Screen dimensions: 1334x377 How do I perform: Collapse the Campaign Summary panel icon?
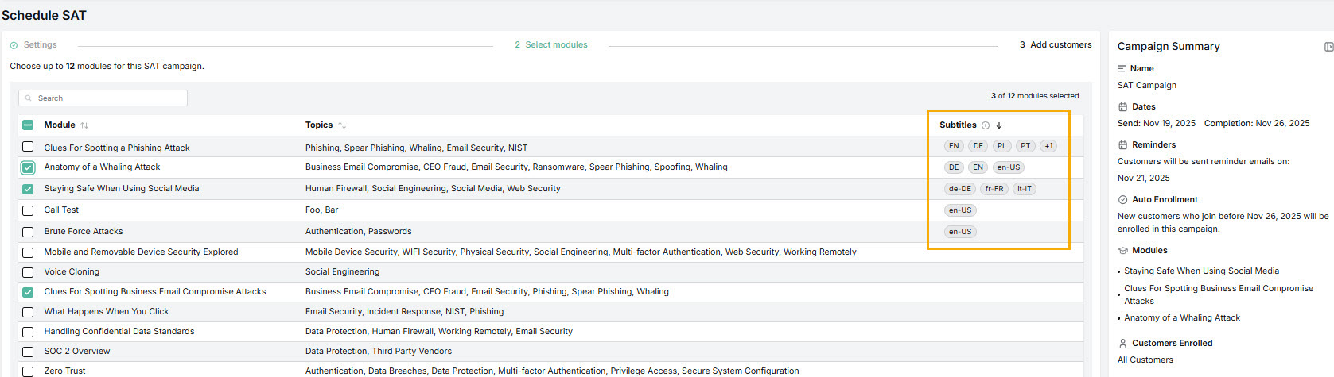[x=1328, y=47]
